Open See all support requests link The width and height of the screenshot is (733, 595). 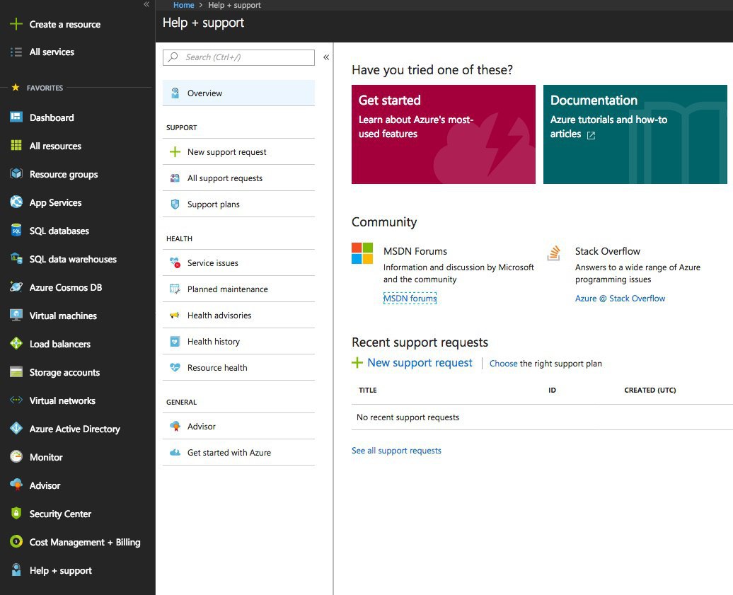pyautogui.click(x=396, y=451)
